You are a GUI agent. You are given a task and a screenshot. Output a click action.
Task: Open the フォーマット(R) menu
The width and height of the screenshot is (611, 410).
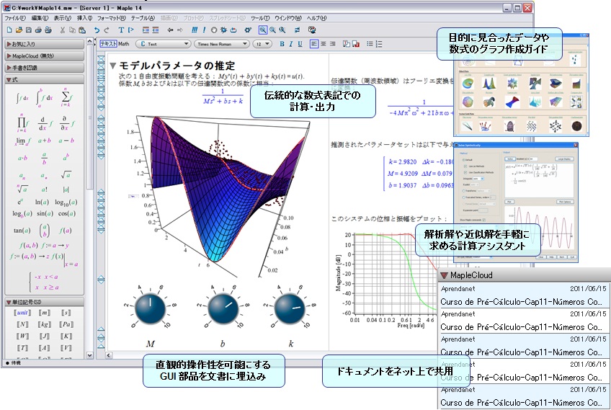(x=112, y=18)
